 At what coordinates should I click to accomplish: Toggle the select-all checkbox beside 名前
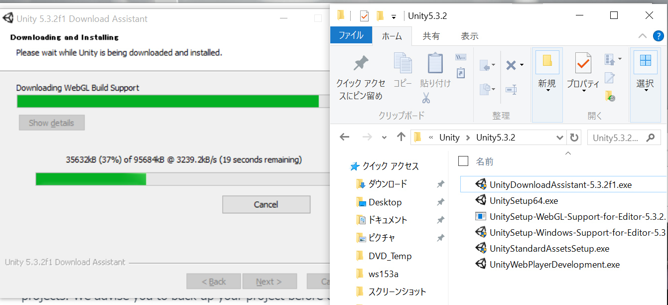coord(463,160)
